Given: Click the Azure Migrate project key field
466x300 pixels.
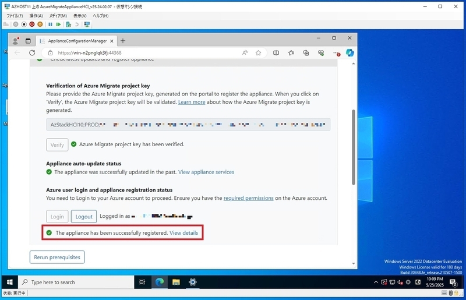Looking at the screenshot, I should [188, 125].
